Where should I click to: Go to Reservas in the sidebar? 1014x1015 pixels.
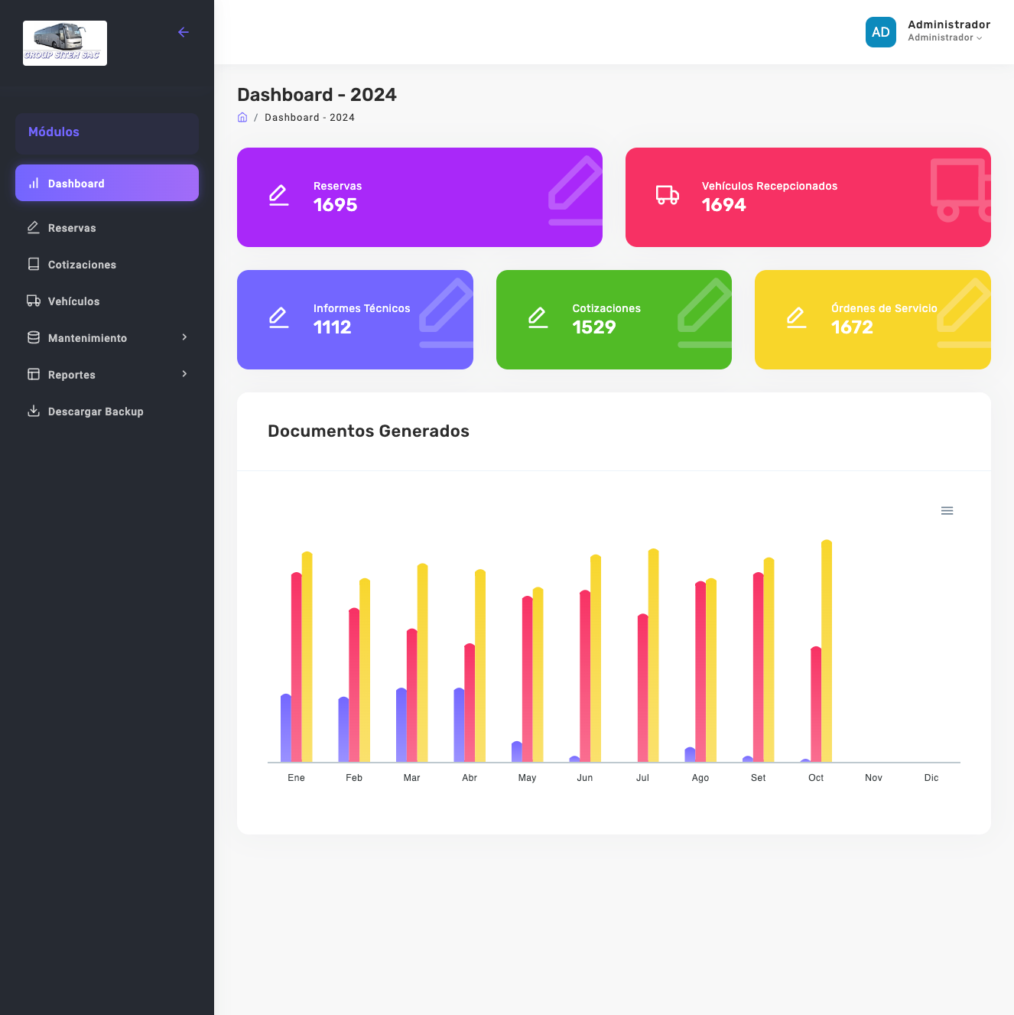(107, 227)
